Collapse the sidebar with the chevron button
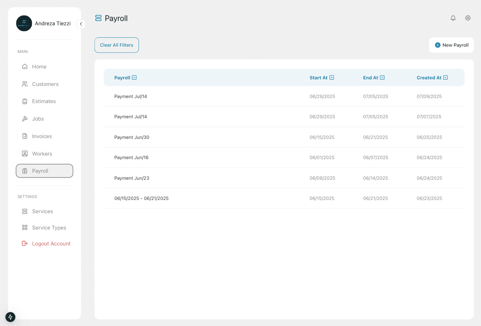 pos(81,24)
